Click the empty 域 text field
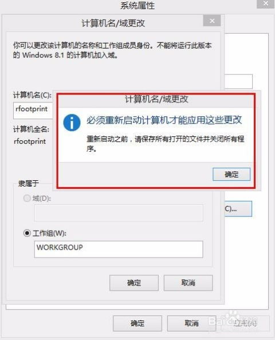The height and width of the screenshot is (340, 275). 119,213
